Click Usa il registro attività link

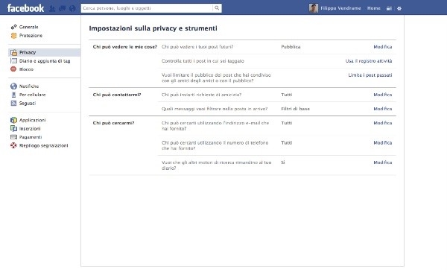coord(369,60)
